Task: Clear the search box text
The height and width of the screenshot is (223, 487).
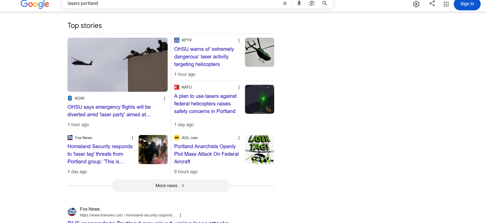Action: click(285, 4)
